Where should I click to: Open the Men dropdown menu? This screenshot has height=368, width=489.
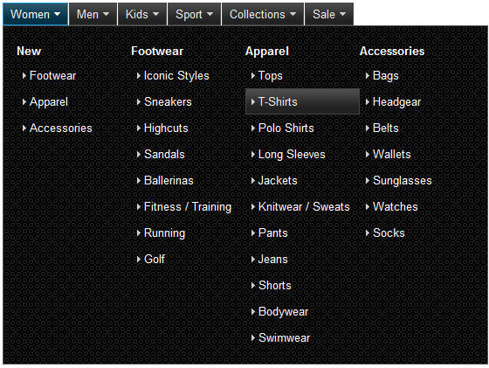[x=93, y=14]
